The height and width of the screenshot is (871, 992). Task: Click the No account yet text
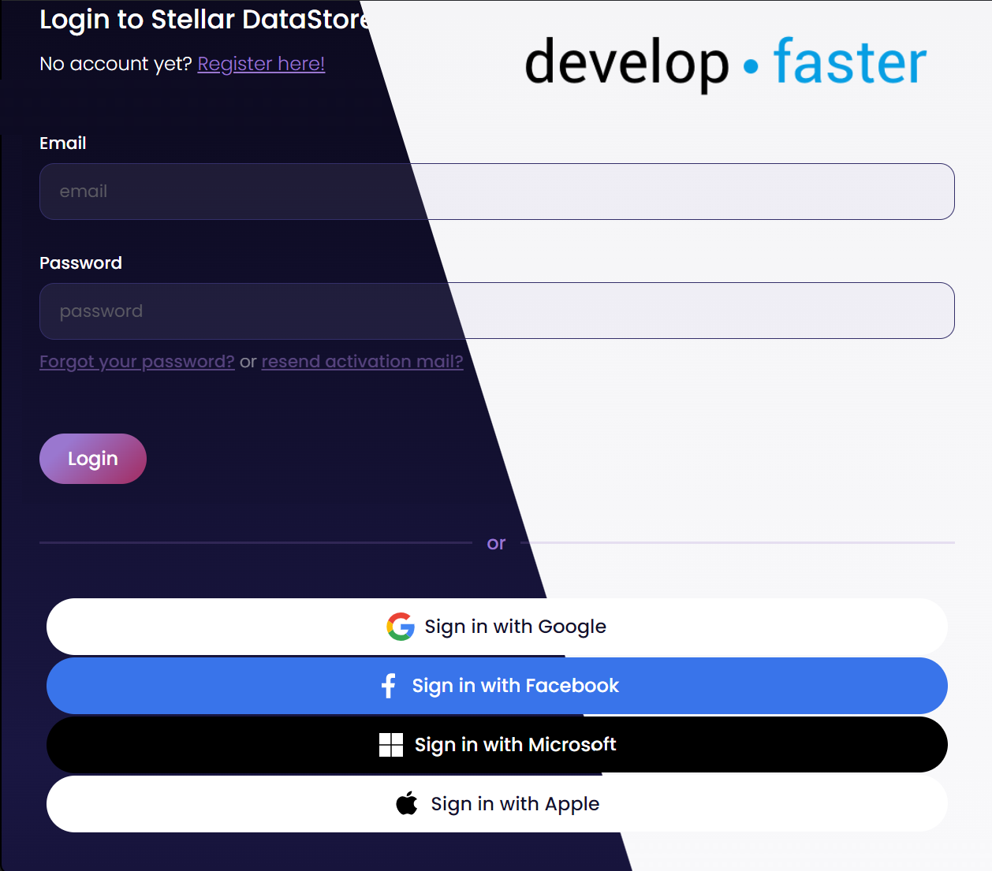[116, 64]
